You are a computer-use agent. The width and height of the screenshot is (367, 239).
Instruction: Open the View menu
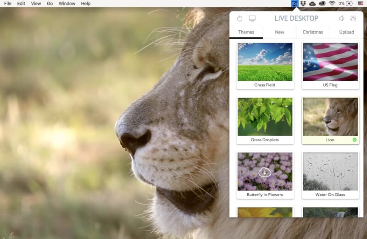[x=36, y=4]
